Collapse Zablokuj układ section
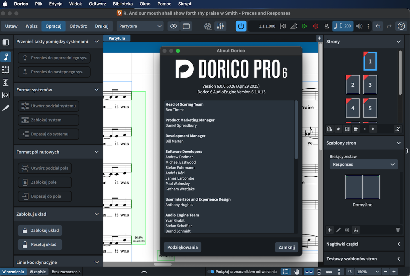 coord(97,214)
